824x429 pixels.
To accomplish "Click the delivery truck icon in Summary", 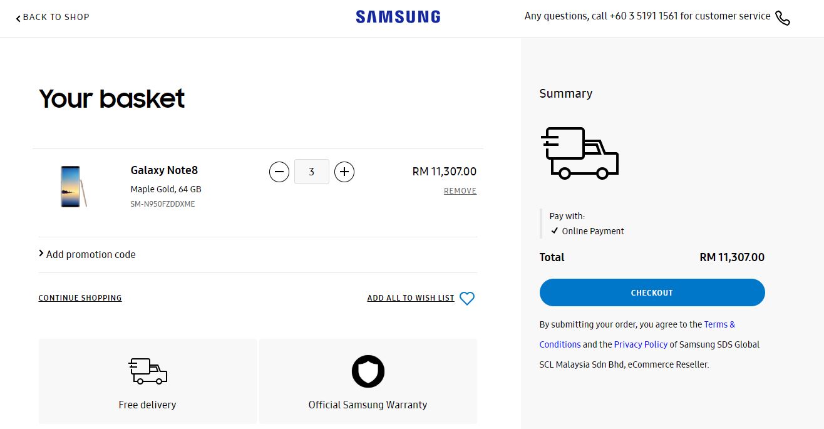I will point(580,153).
